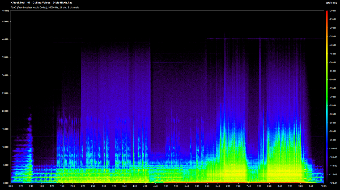This screenshot has width=340, height=190.
Task: Click the 2:40 time label
Action: (x=93, y=186)
